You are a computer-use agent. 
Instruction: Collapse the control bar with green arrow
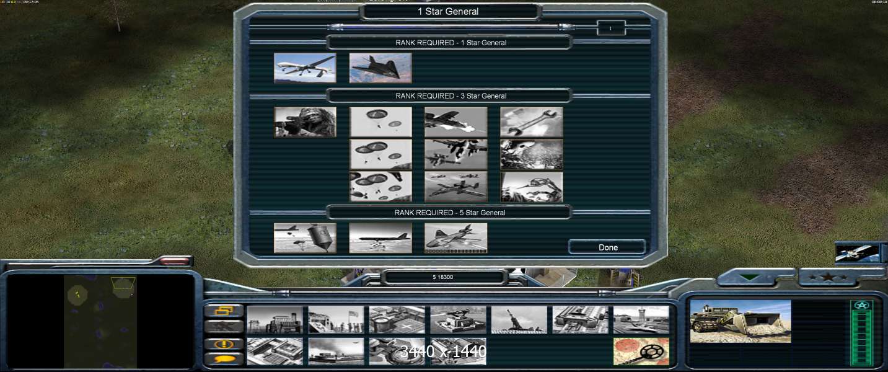[750, 278]
